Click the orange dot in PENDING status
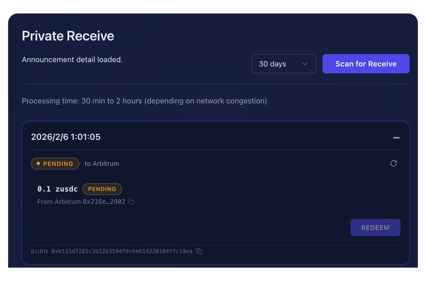The height and width of the screenshot is (281, 426). (38, 163)
